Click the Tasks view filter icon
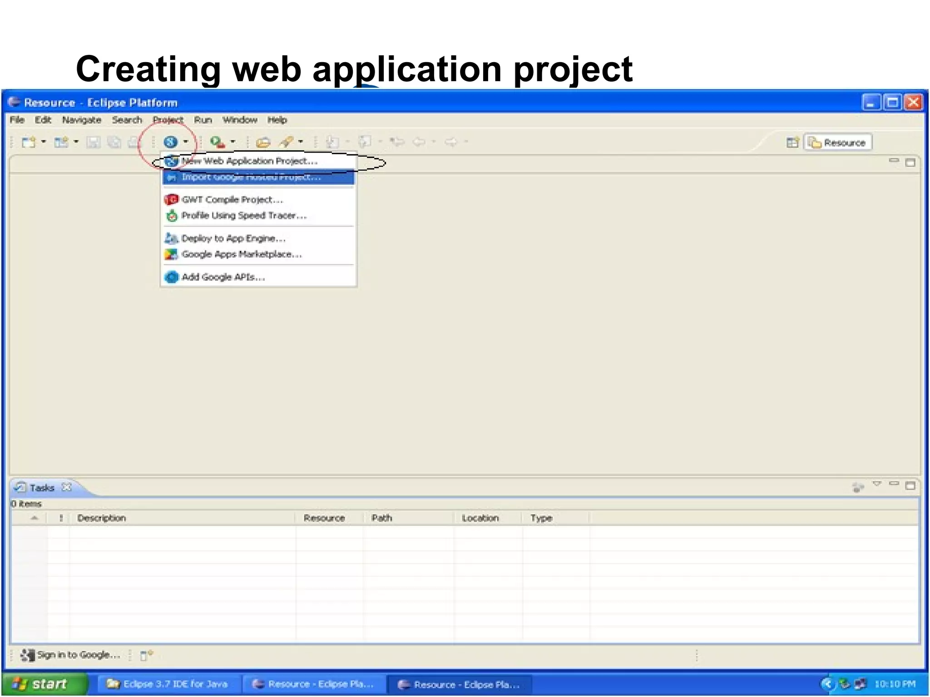The width and height of the screenshot is (930, 697). click(857, 487)
